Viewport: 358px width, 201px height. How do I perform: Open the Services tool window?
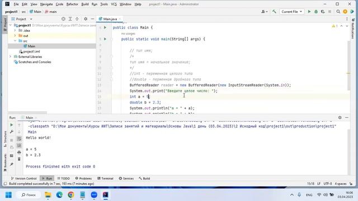[x=126, y=178]
